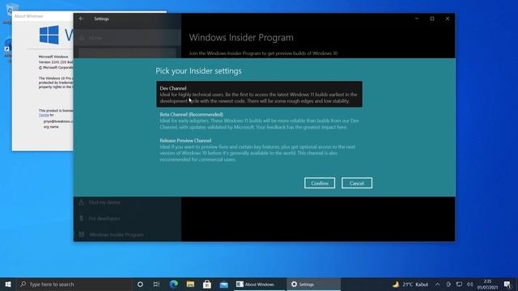
Task: Show hidden system tray icons
Action: (437, 284)
